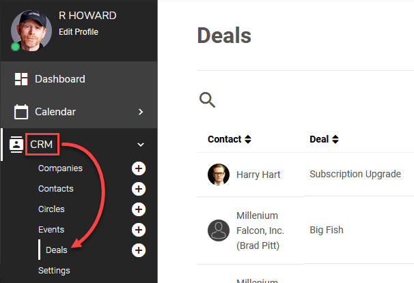Expand the Calendar submenu chevron
Screen dimensions: 414x283
tap(141, 112)
